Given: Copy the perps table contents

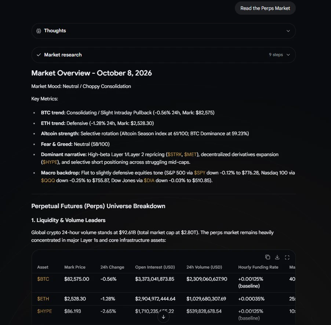Looking at the screenshot, I should coord(268,257).
